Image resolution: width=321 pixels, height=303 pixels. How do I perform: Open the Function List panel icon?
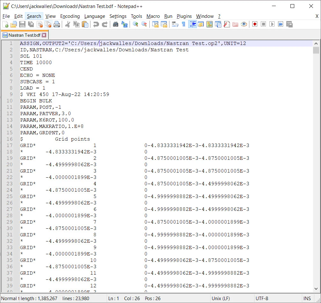(x=226, y=24)
